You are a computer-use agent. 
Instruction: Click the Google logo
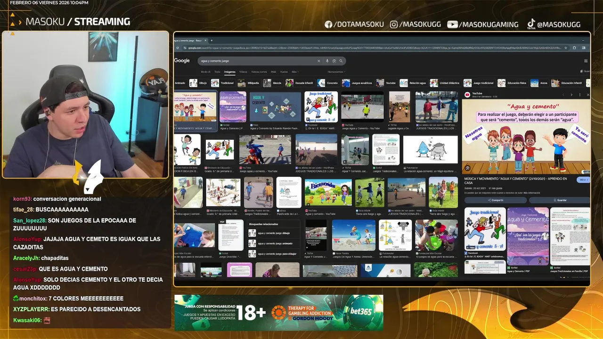coord(182,61)
